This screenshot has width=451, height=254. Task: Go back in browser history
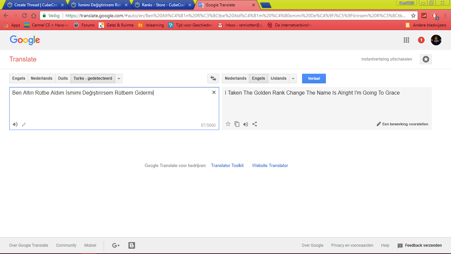pos(6,16)
